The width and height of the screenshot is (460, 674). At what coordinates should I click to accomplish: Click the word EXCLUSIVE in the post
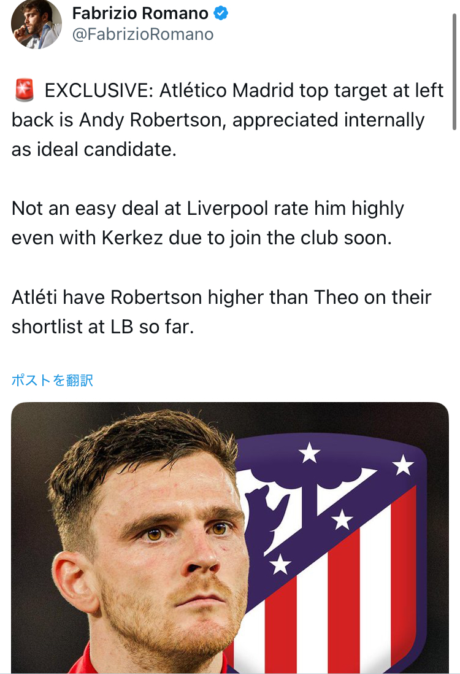tap(99, 90)
